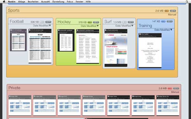The width and height of the screenshot is (191, 119).
Task: Open the gray sort pill dropdown in Sports header
Action: [x=173, y=11]
